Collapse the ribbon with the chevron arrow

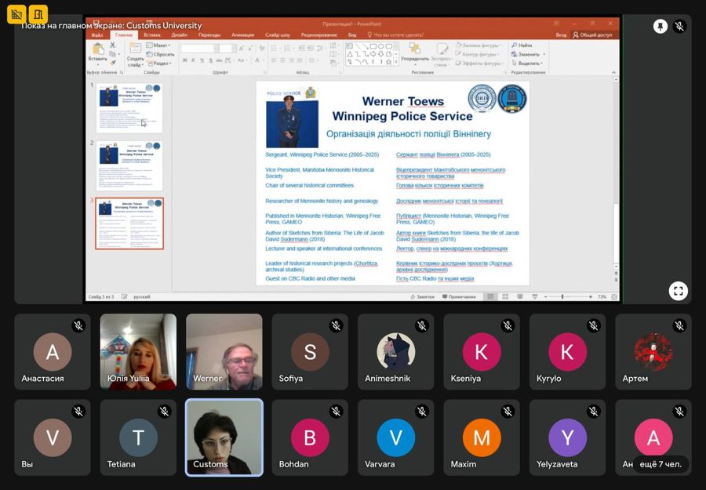point(613,72)
